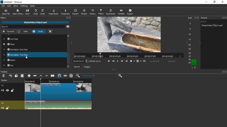Click filter list scrollbar up arrow
Viewport: 227px width, 127px height.
[x=68, y=36]
